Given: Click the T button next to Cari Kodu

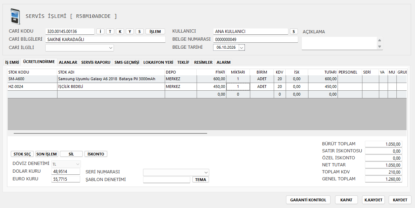Looking at the screenshot, I should (110, 32).
